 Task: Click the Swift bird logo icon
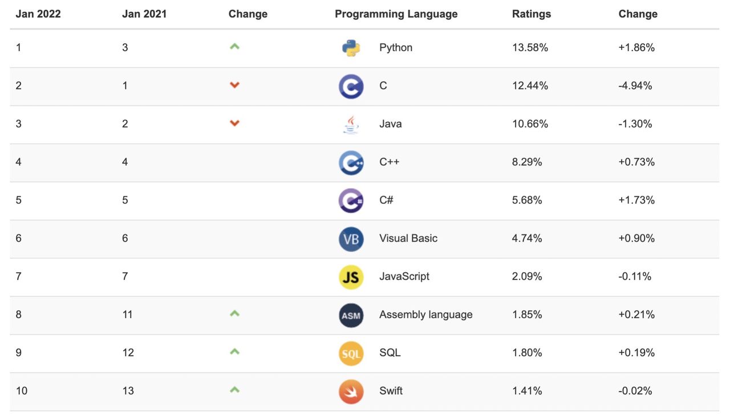[351, 392]
